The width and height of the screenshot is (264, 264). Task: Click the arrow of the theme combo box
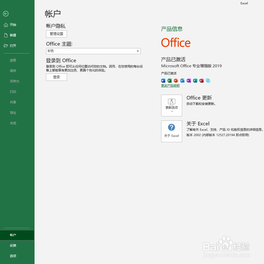[138, 51]
